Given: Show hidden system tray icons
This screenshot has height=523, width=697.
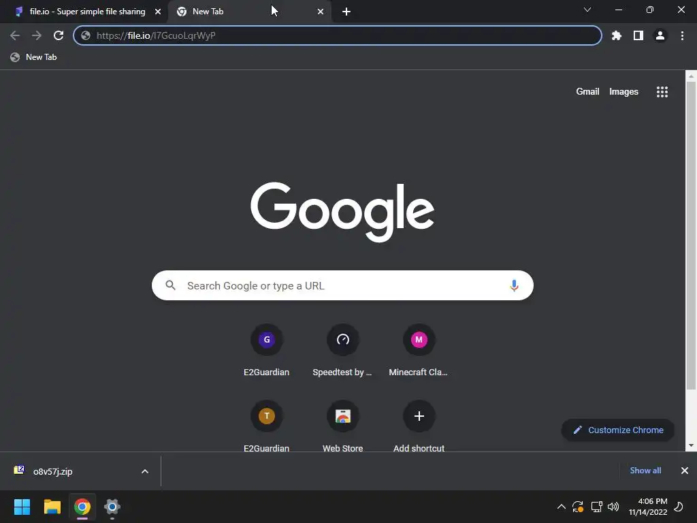Looking at the screenshot, I should point(562,507).
